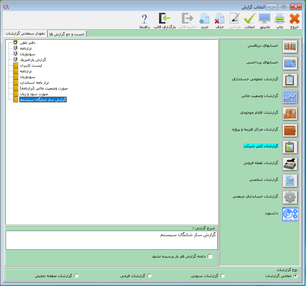Select the گزارشات ستونی radio button

pos(223,276)
